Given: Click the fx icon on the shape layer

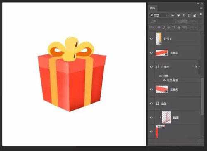Looking at the screenshot, I should tap(195, 67).
